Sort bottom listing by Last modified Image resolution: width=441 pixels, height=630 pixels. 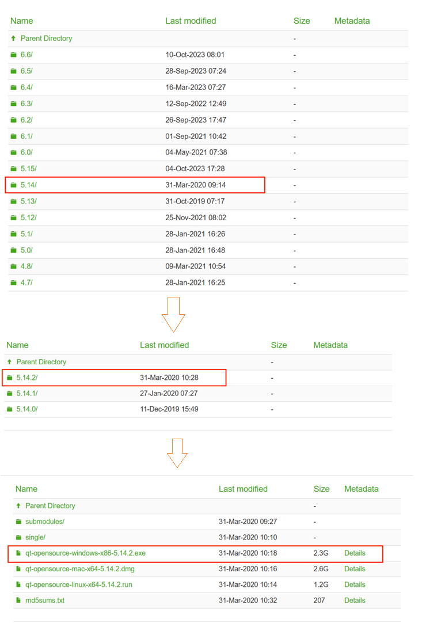tap(243, 489)
